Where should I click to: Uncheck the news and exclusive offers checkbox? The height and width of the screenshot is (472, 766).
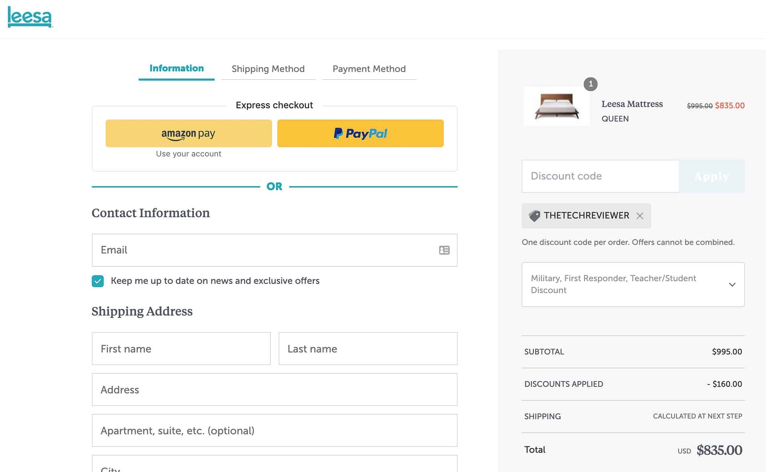(x=98, y=281)
